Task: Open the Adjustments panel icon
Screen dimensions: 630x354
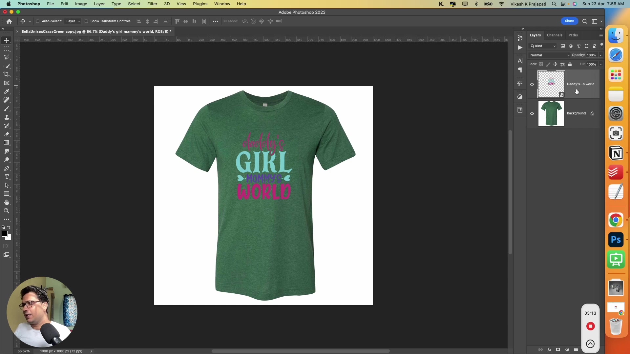Action: click(520, 84)
